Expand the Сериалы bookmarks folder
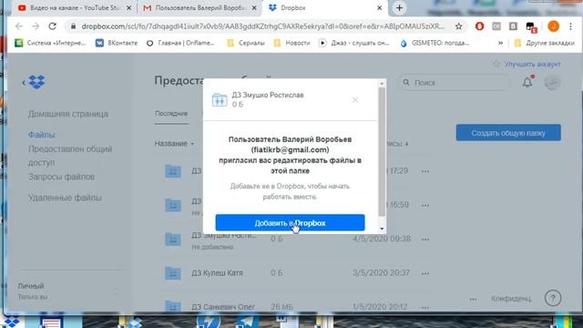583x328 pixels. coord(246,43)
